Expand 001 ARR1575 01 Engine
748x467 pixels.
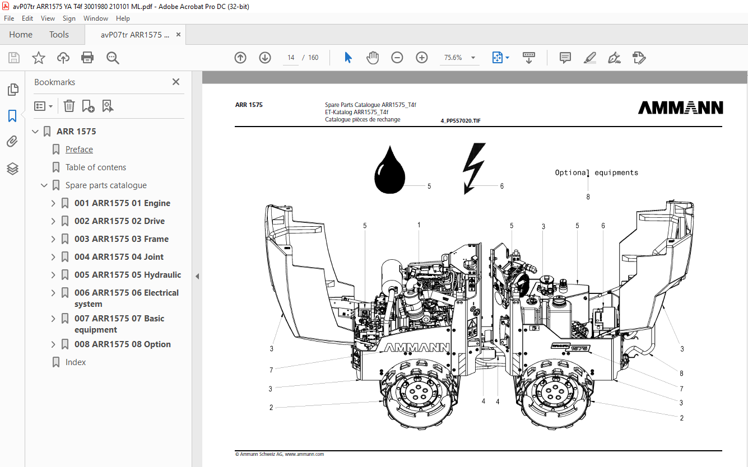pyautogui.click(x=53, y=203)
